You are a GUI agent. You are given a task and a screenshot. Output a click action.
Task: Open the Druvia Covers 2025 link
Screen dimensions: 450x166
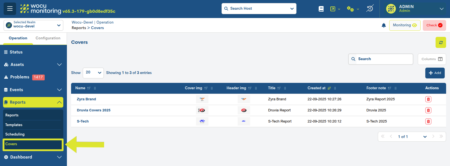[x=94, y=110]
